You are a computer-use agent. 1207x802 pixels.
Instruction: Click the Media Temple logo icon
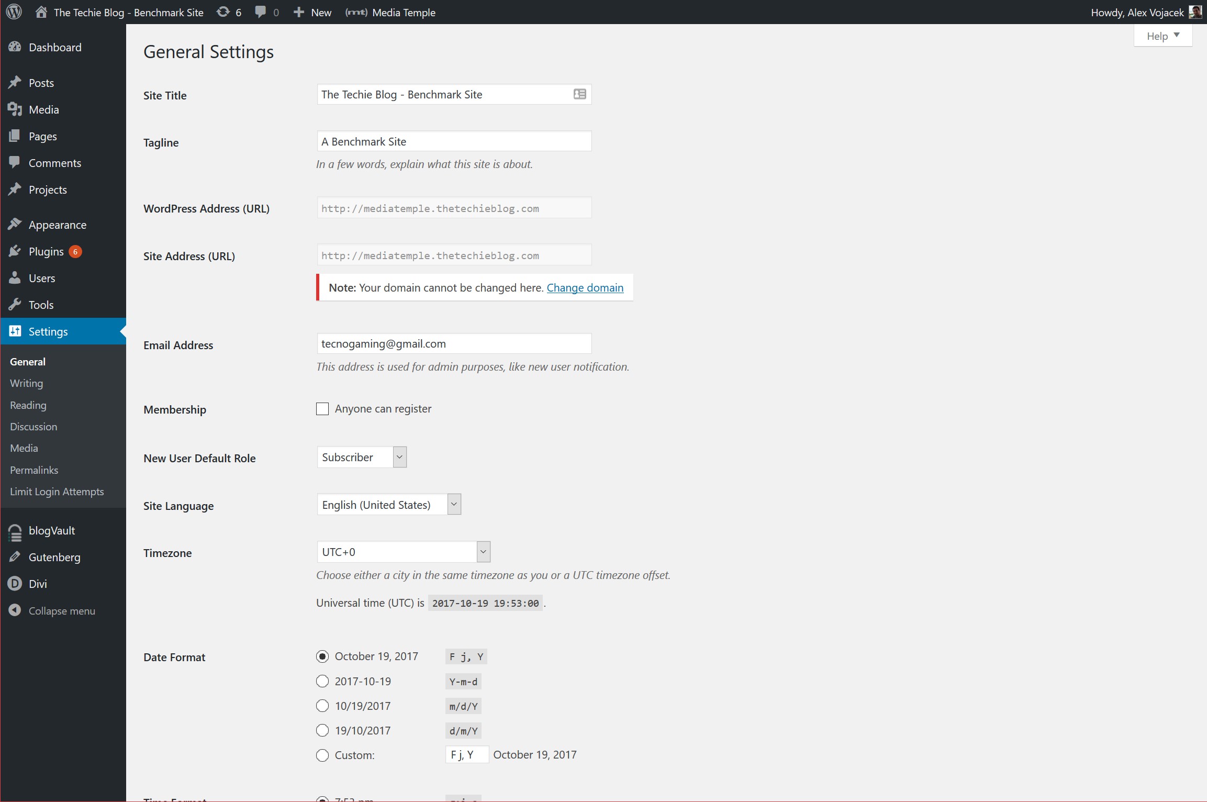point(356,12)
